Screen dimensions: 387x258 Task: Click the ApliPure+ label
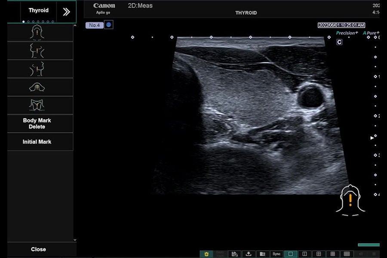click(371, 33)
